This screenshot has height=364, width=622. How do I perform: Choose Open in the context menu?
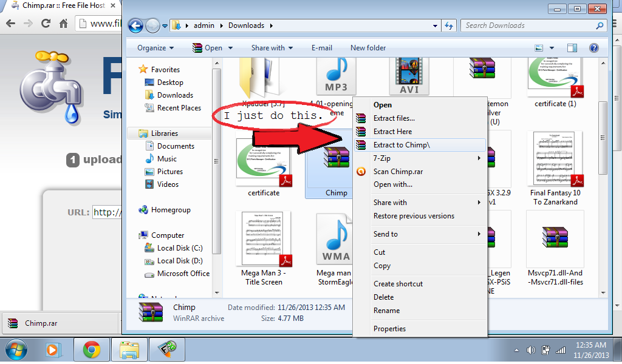420,105
